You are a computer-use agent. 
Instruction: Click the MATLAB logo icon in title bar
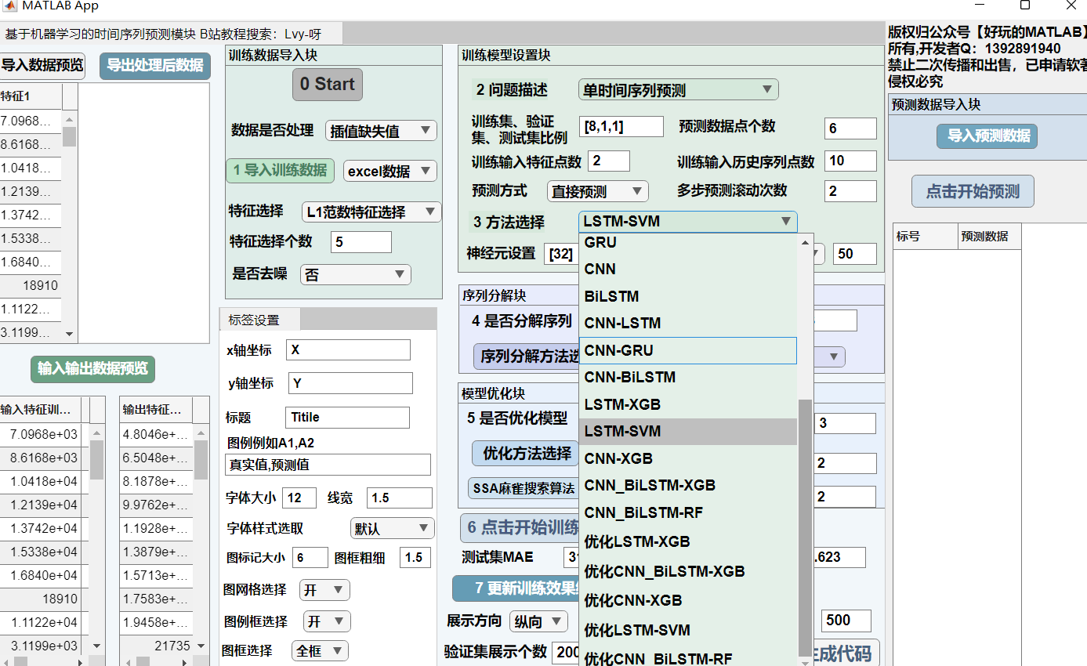pos(9,6)
